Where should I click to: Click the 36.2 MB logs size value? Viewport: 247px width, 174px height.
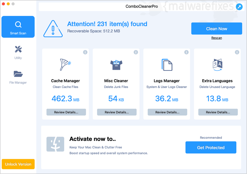click(x=167, y=99)
